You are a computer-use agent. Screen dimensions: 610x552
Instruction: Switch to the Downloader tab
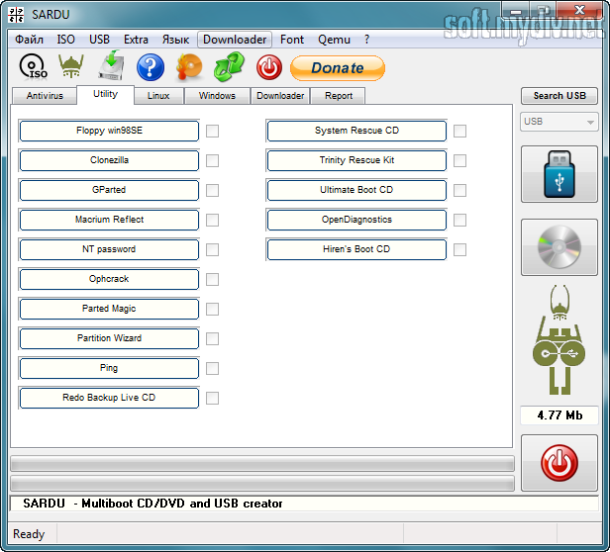tap(280, 96)
